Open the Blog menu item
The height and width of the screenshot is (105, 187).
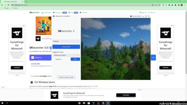(73, 13)
